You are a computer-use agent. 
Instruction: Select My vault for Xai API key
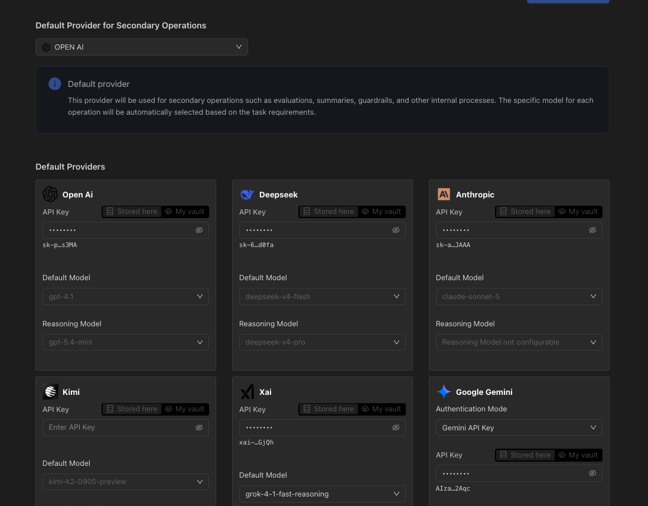[382, 409]
